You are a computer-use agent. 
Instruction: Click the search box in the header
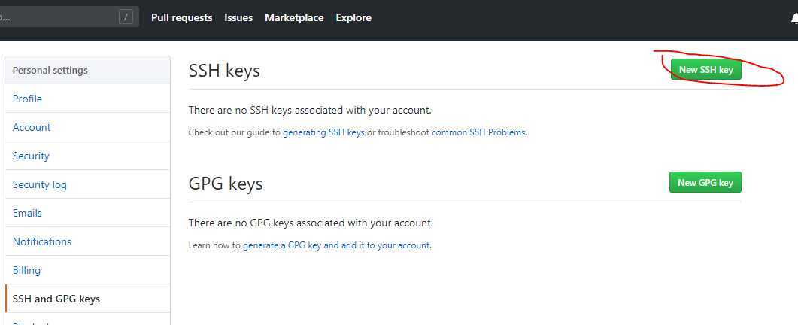tap(68, 17)
